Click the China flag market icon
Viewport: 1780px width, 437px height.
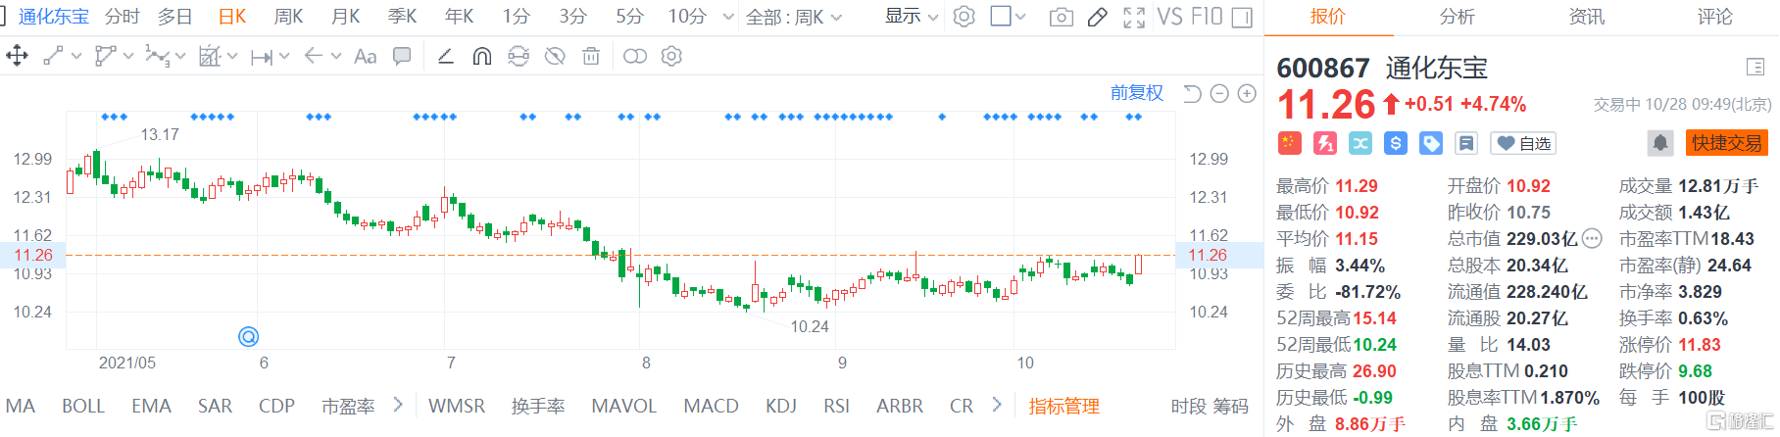pyautogui.click(x=1289, y=143)
